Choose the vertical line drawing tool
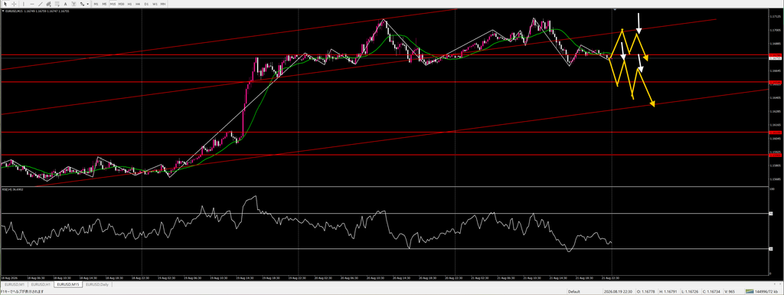The image size is (784, 295). [24, 4]
